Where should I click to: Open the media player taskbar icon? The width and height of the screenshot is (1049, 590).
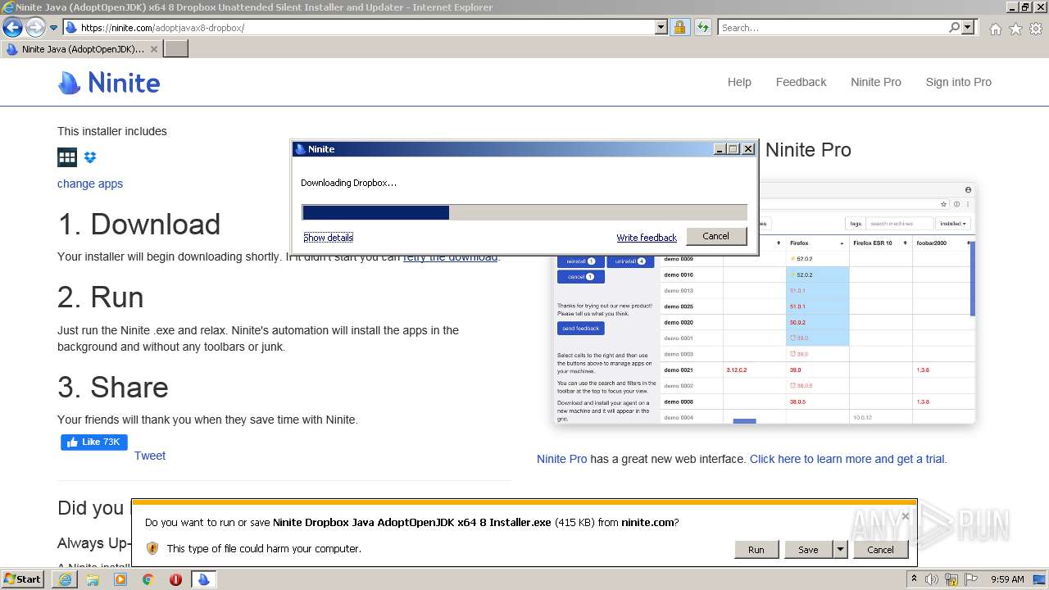(x=120, y=579)
